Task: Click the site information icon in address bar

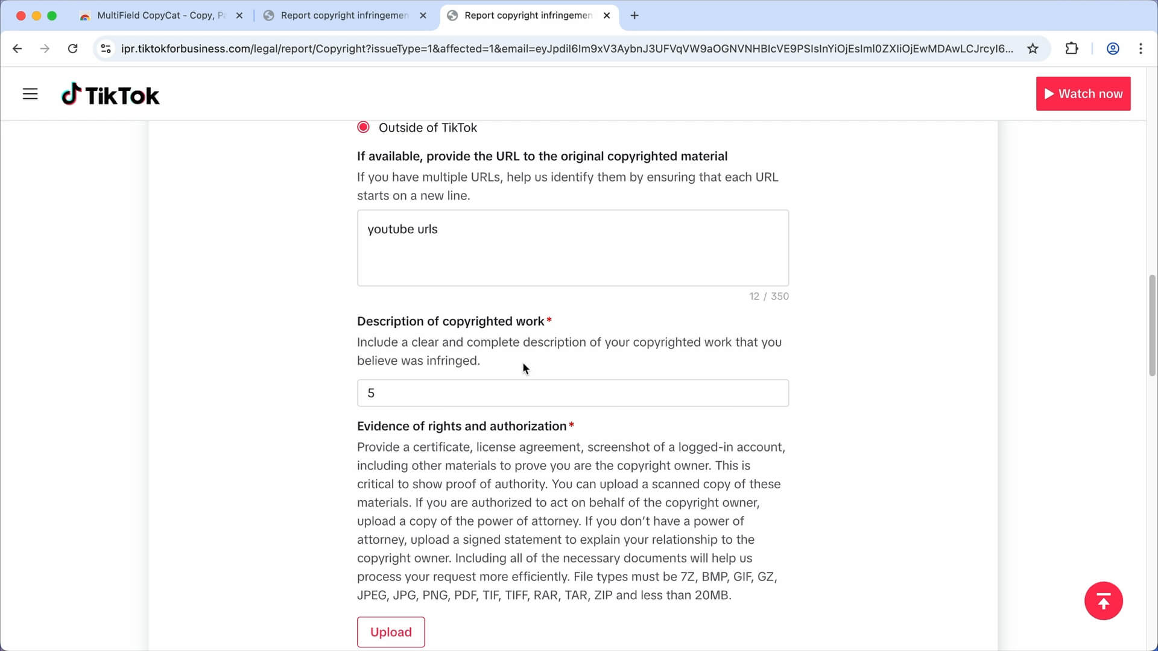Action: point(106,49)
